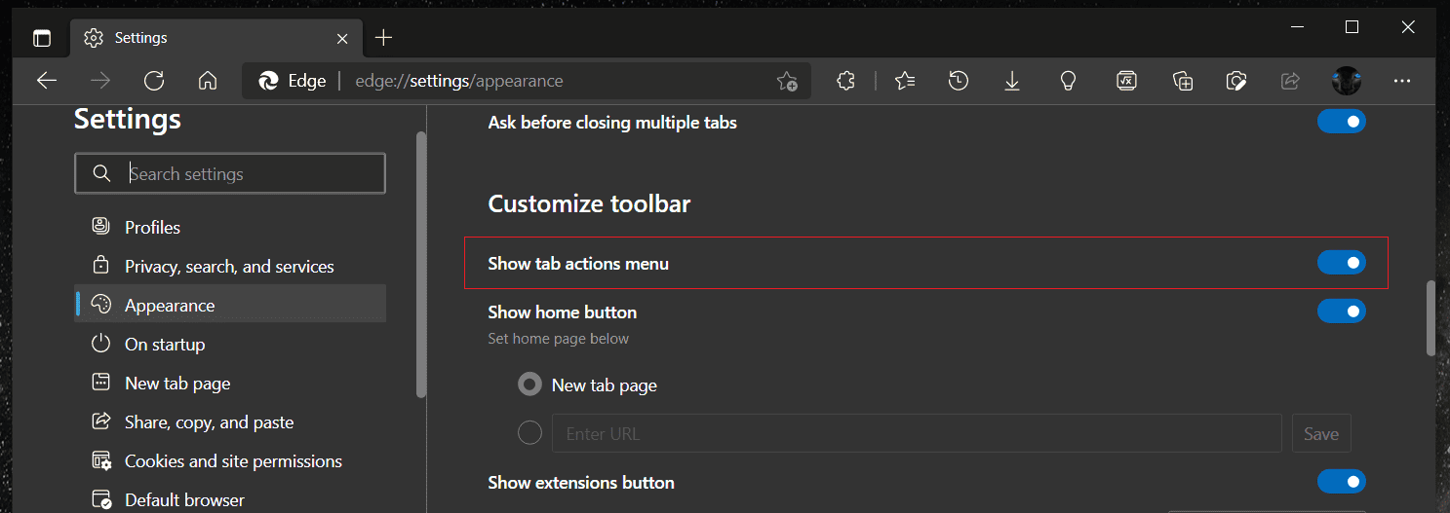Image resolution: width=1450 pixels, height=513 pixels.
Task: Open the Math Solver icon
Action: coord(1126,81)
